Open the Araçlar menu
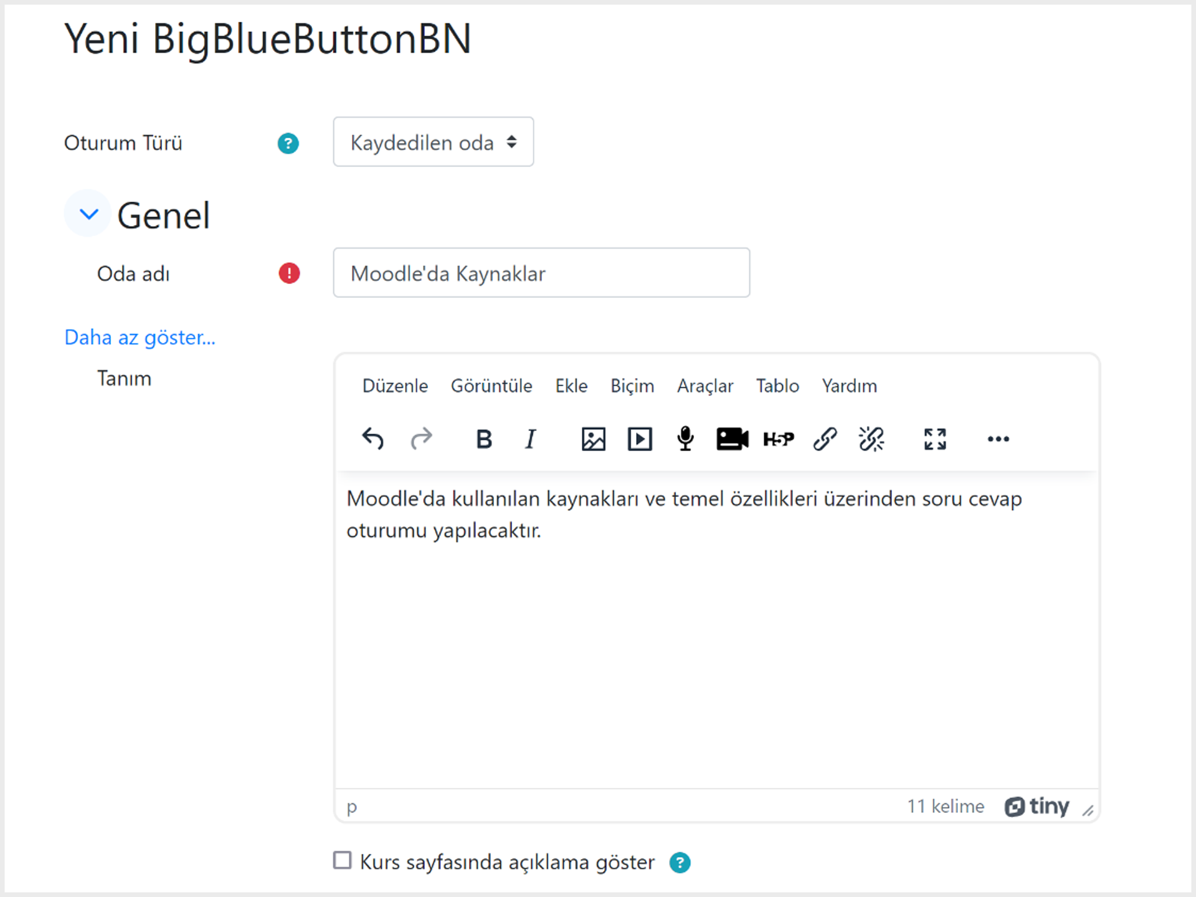The width and height of the screenshot is (1196, 897). tap(705, 386)
